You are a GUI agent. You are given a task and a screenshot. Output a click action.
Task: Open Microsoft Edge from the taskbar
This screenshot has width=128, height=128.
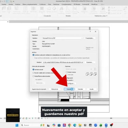[75, 125]
